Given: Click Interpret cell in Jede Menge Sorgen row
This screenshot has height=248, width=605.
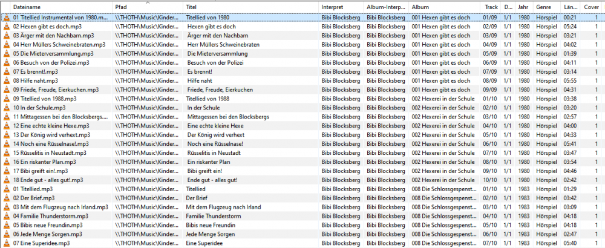Looking at the screenshot, I should 341,233.
